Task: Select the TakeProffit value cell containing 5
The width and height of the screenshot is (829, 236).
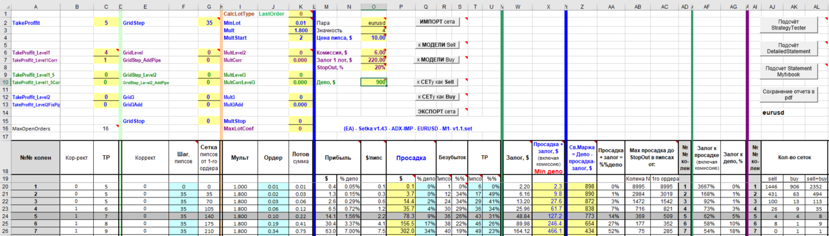Action: click(x=106, y=22)
